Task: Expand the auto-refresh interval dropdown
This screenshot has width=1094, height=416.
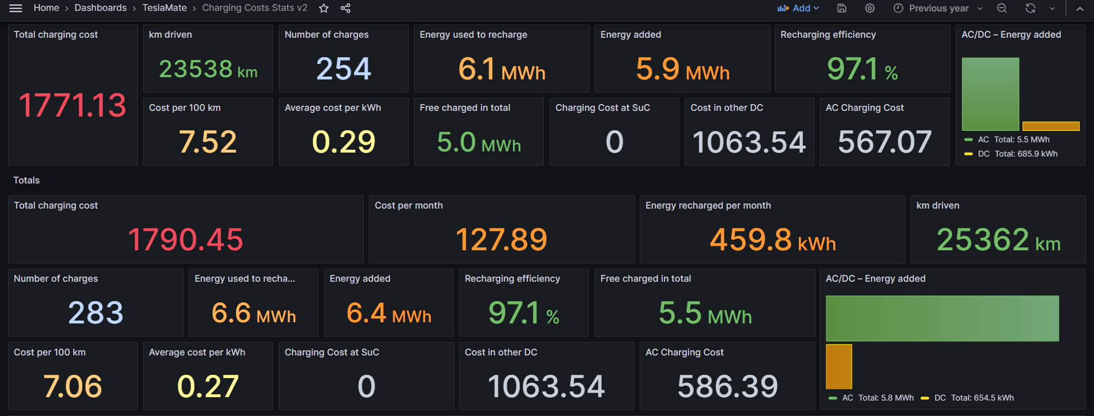Action: click(1052, 8)
